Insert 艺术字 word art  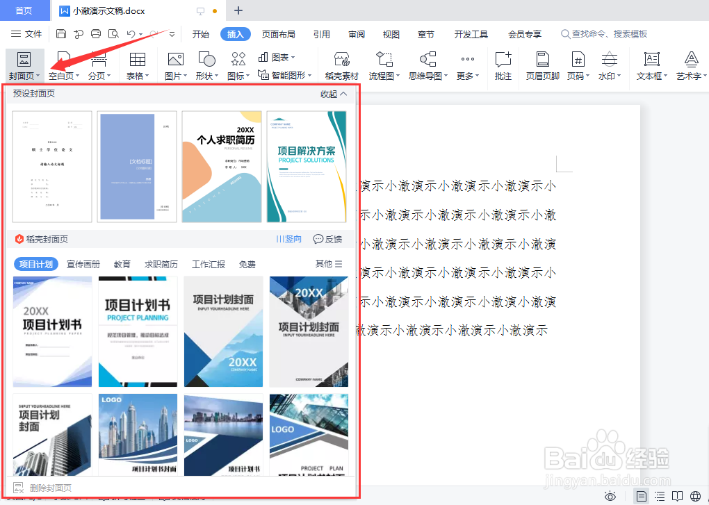tap(692, 65)
